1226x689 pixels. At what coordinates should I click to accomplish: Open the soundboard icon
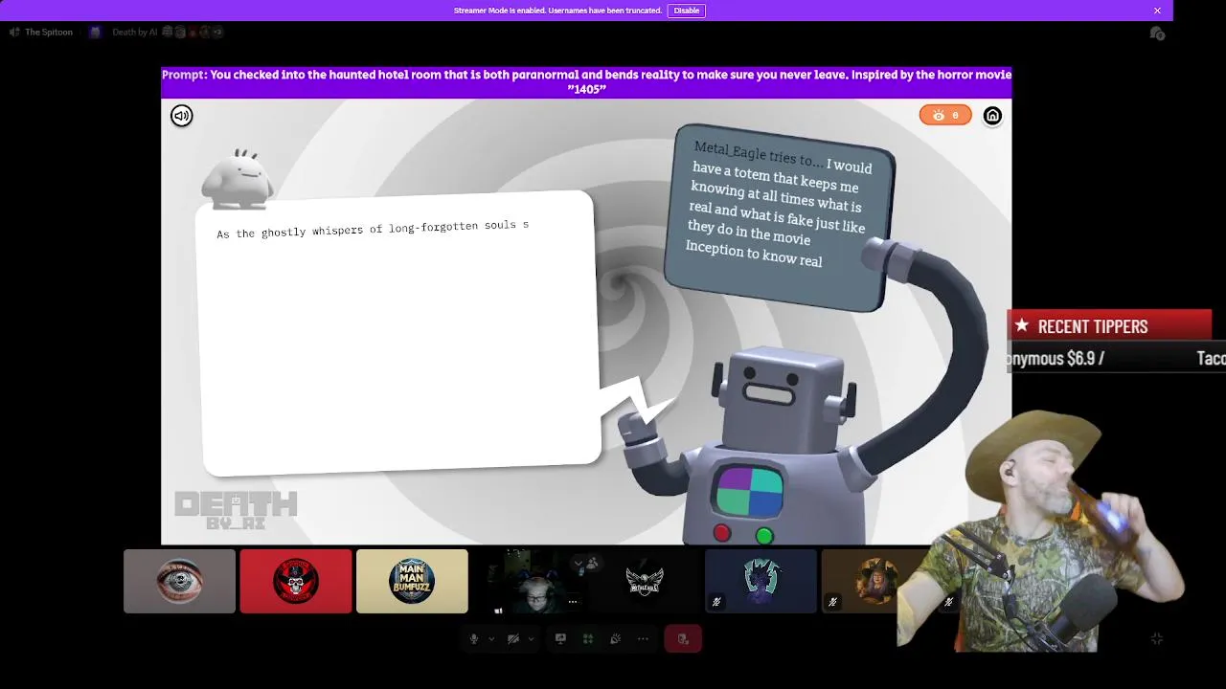coord(615,639)
